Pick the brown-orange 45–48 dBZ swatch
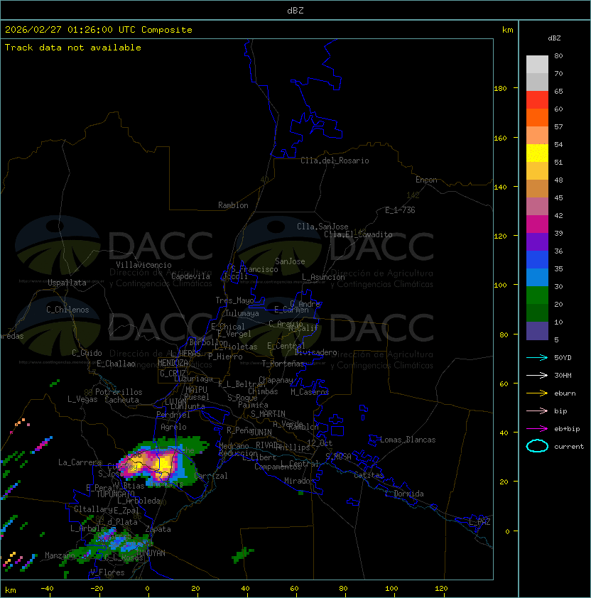 (537, 188)
